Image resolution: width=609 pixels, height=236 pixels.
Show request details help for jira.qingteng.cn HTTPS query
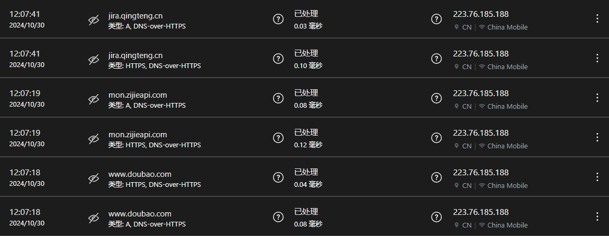278,59
